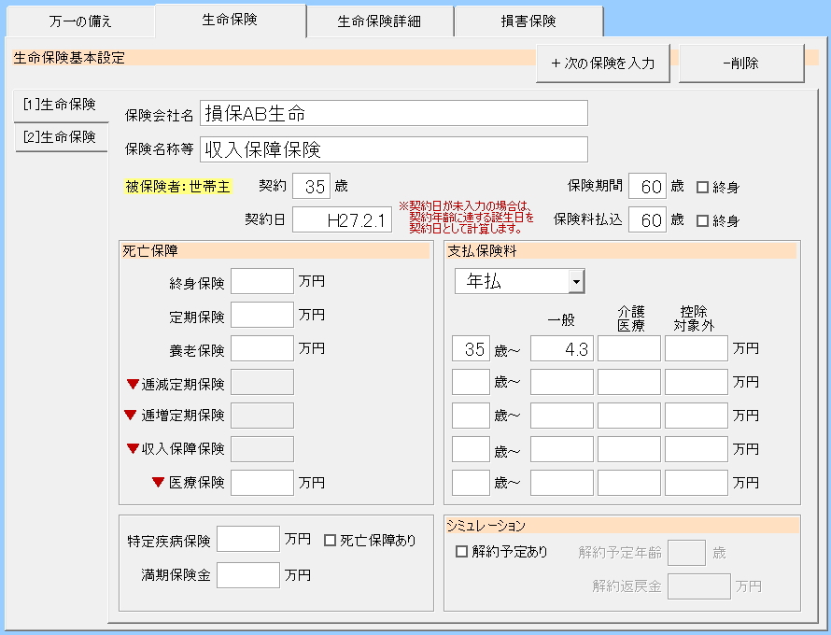Toggle 終身 checkbox for 保険料払込
The height and width of the screenshot is (635, 831).
point(703,221)
